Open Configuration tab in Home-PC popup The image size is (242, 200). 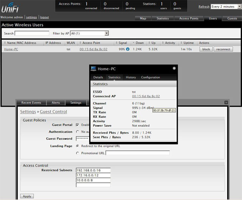(x=150, y=77)
